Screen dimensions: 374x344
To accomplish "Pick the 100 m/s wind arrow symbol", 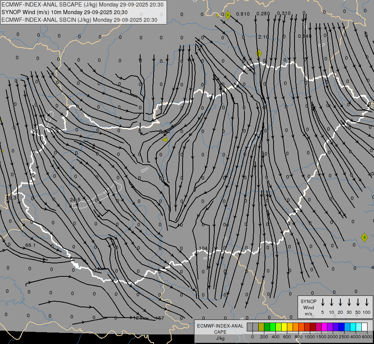I will tap(367, 302).
